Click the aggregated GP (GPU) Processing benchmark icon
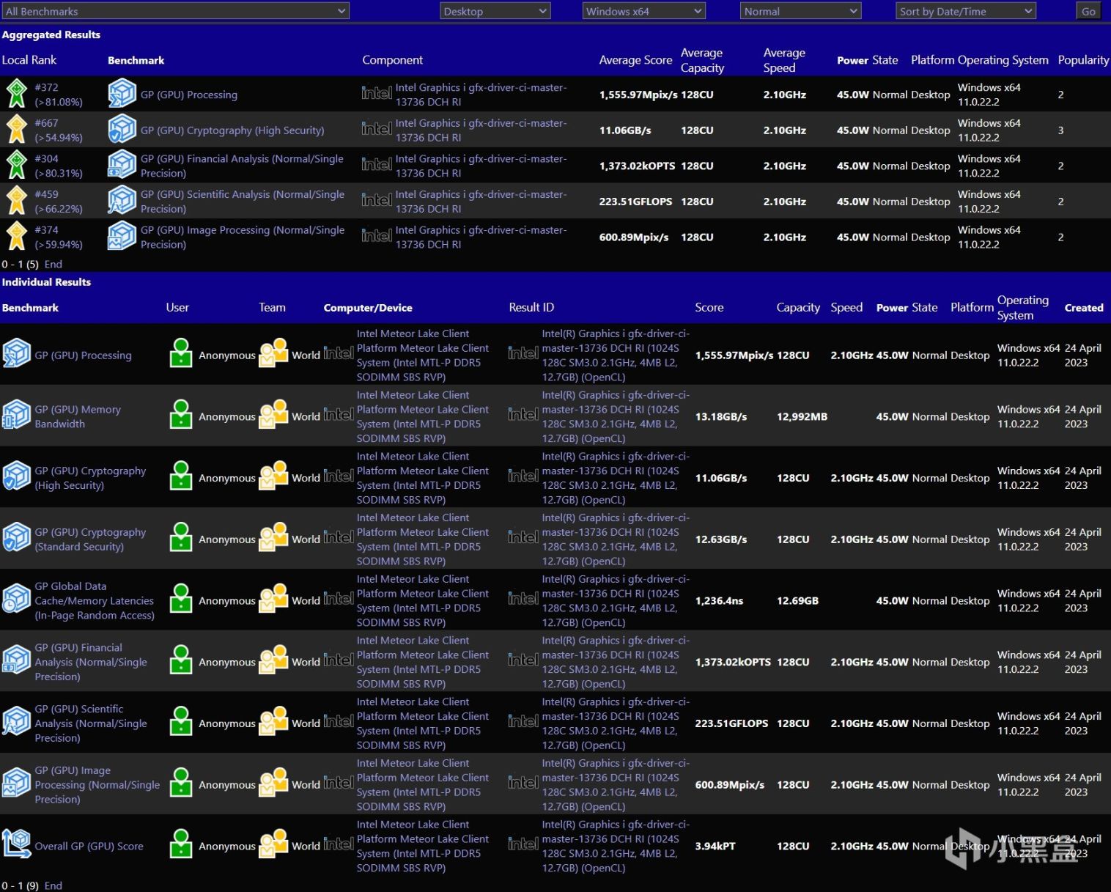The image size is (1111, 892). 122,94
